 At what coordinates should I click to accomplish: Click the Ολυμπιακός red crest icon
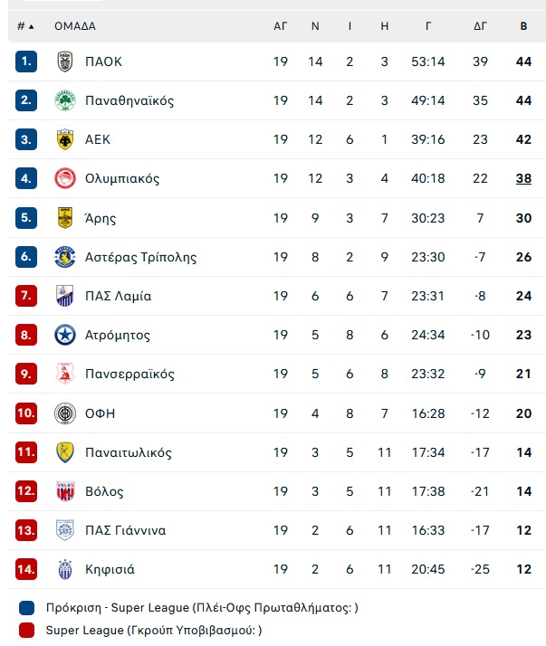click(x=65, y=178)
